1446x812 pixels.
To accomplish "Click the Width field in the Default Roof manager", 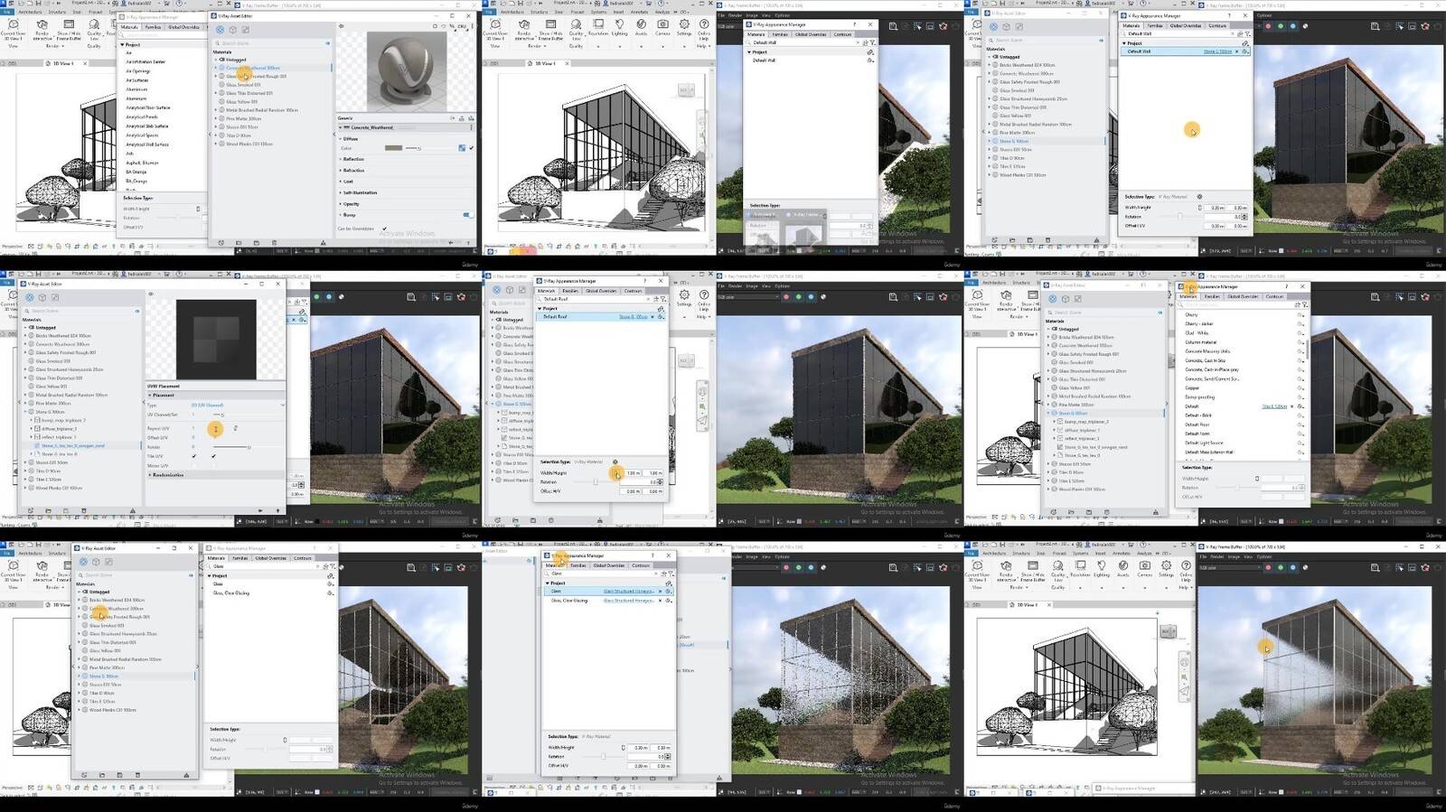I will (633, 472).
